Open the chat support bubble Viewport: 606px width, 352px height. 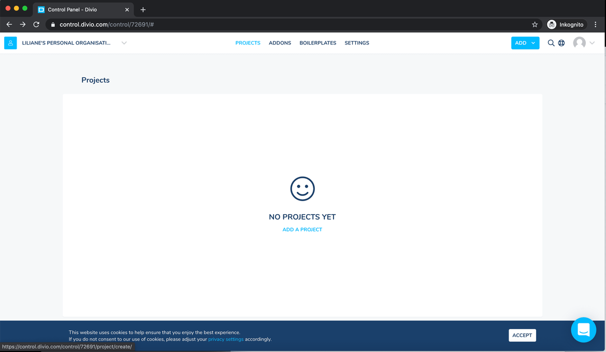tap(583, 330)
